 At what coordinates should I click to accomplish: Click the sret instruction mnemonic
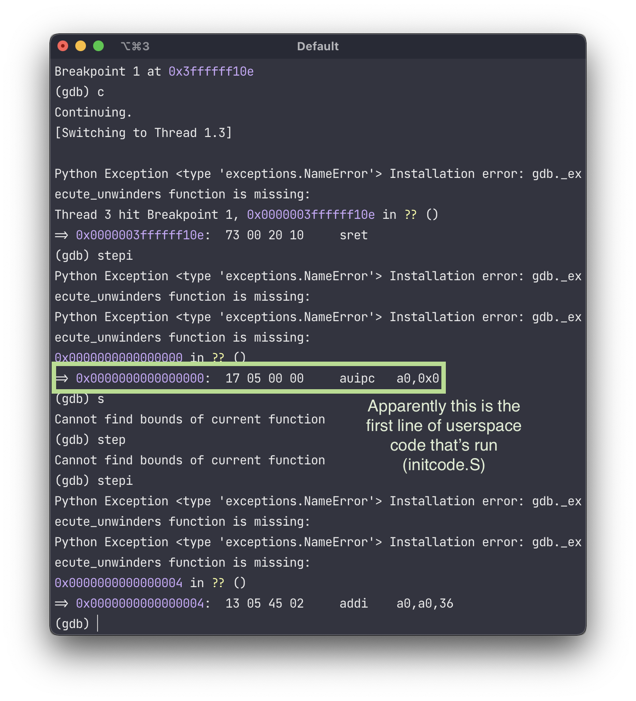[354, 235]
